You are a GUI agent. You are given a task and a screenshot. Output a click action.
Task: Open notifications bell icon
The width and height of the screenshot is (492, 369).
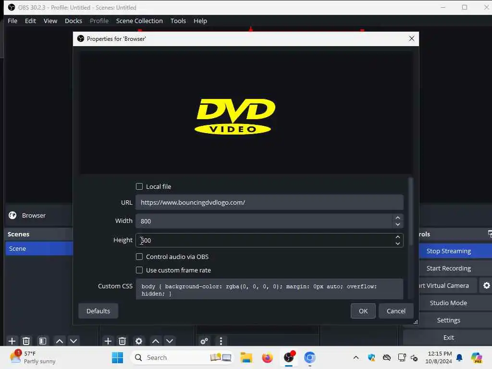459,357
